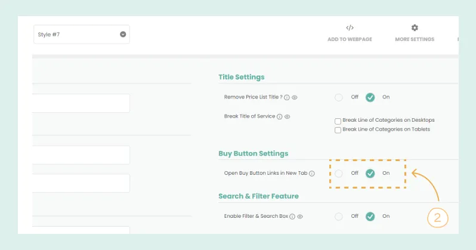Click eye icon beside Enable Filter & Search Box

point(300,217)
